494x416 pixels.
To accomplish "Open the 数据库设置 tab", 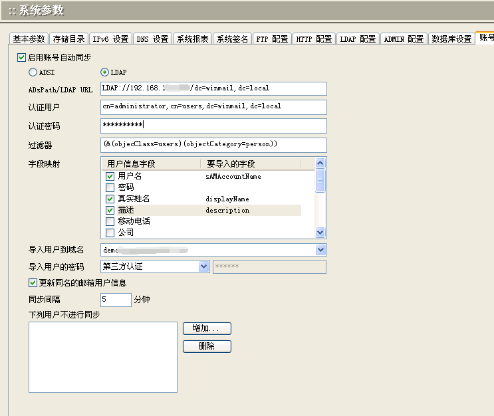I will pos(451,39).
